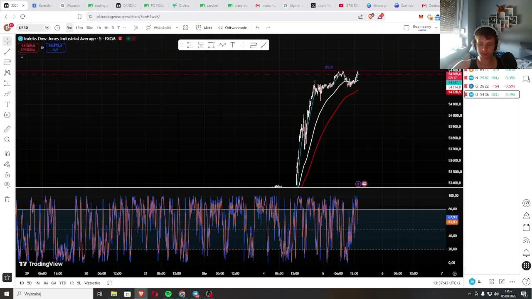Select the 1D date range
Viewport: 532px width, 299px height.
tap(22, 283)
